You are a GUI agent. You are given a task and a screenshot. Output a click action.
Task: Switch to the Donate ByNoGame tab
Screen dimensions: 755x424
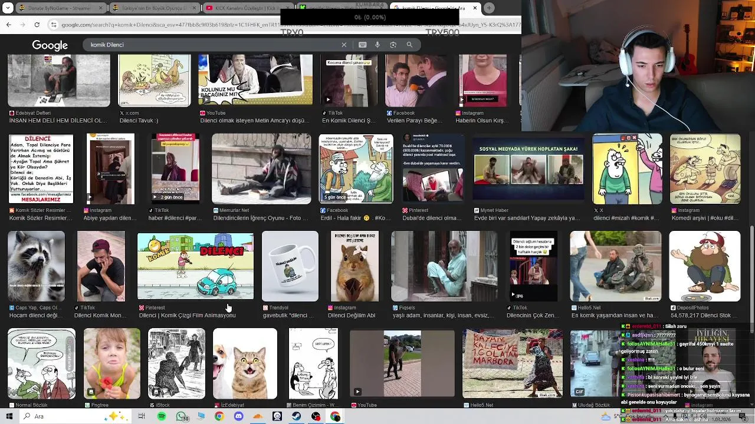[61, 8]
